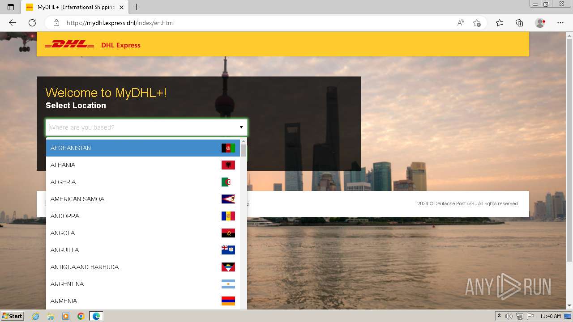Click the American Samoa flag icon
573x322 pixels.
click(228, 199)
